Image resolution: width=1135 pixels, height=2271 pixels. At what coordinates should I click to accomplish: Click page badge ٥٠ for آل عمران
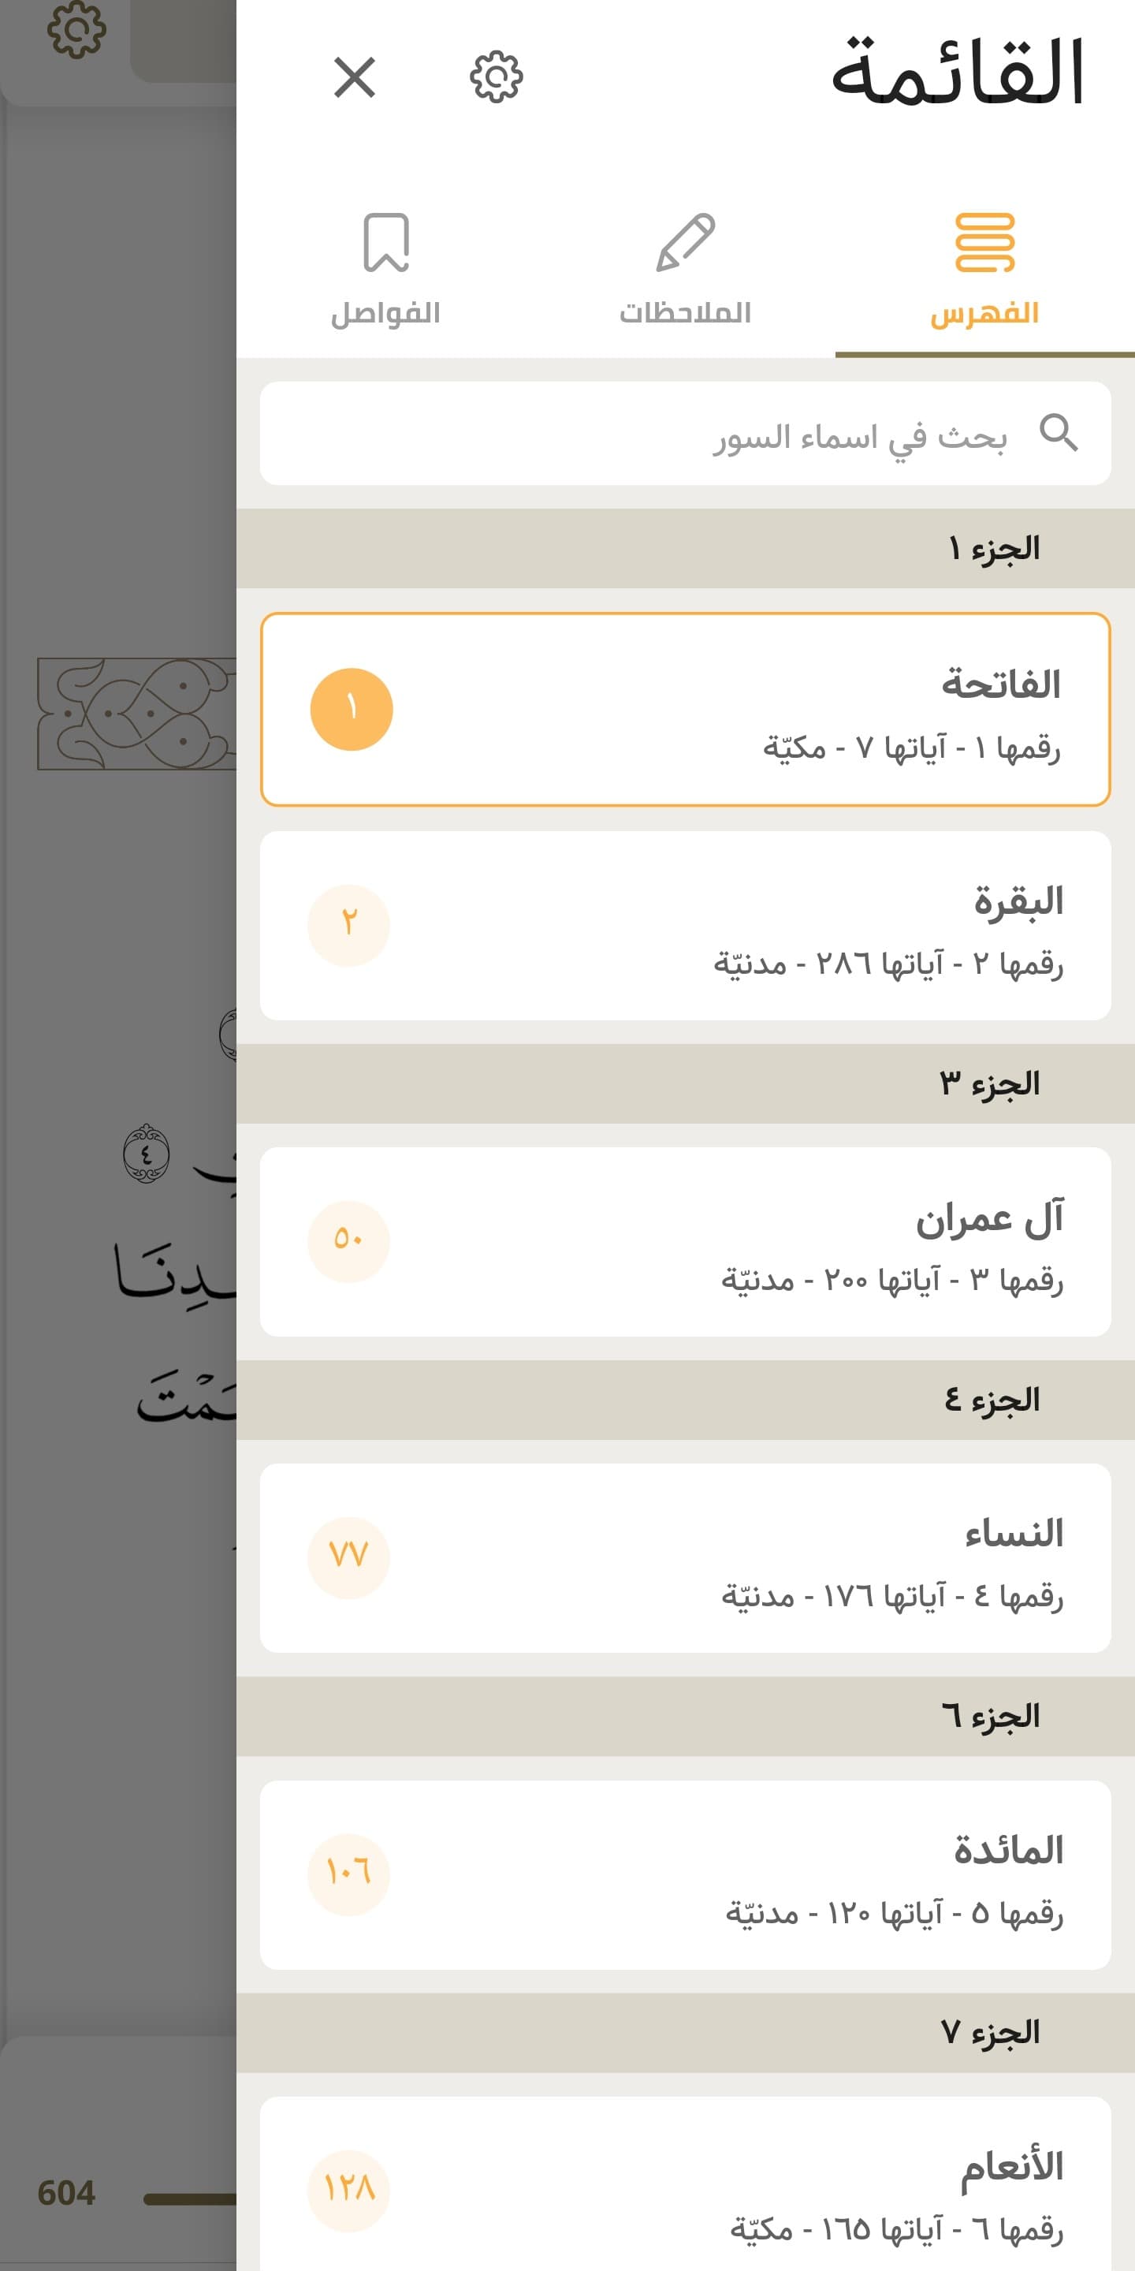(348, 1241)
